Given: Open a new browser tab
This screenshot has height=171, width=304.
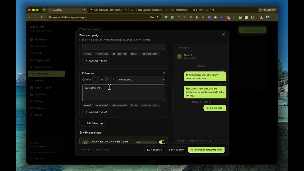Looking at the screenshot, I should 213,10.
